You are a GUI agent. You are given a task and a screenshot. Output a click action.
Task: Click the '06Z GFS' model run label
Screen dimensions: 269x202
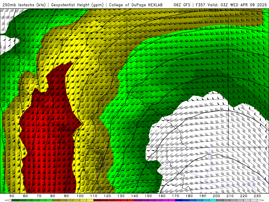click(182, 5)
